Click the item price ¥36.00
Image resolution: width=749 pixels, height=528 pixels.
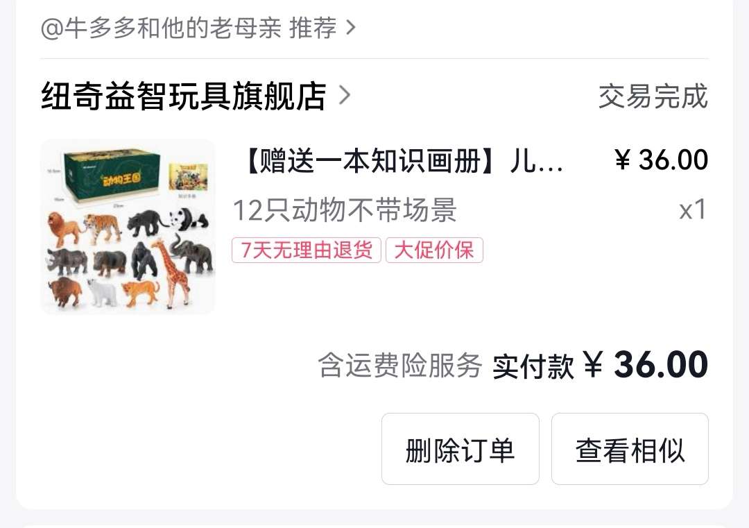click(661, 160)
